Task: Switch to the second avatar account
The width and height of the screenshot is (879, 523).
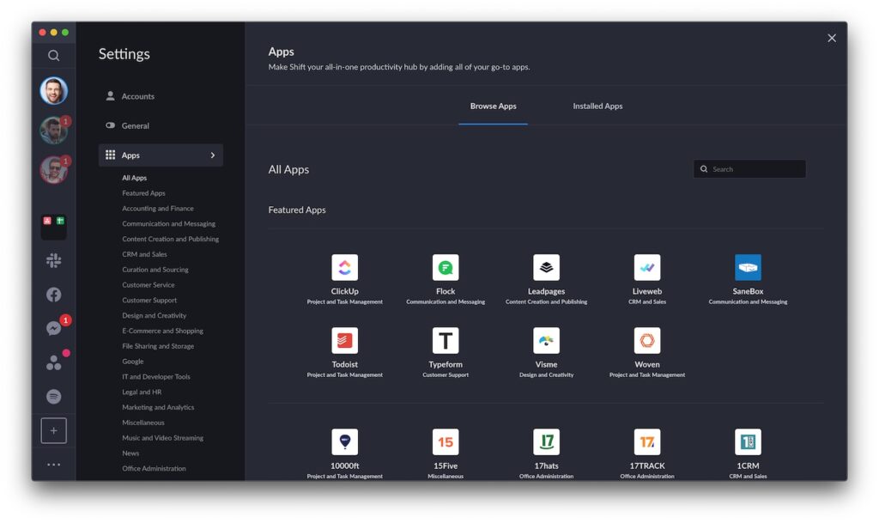Action: point(54,130)
